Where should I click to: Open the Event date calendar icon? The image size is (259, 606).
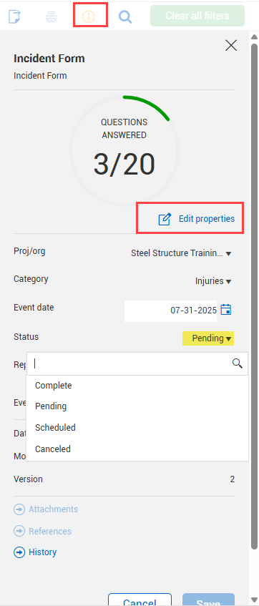226,310
